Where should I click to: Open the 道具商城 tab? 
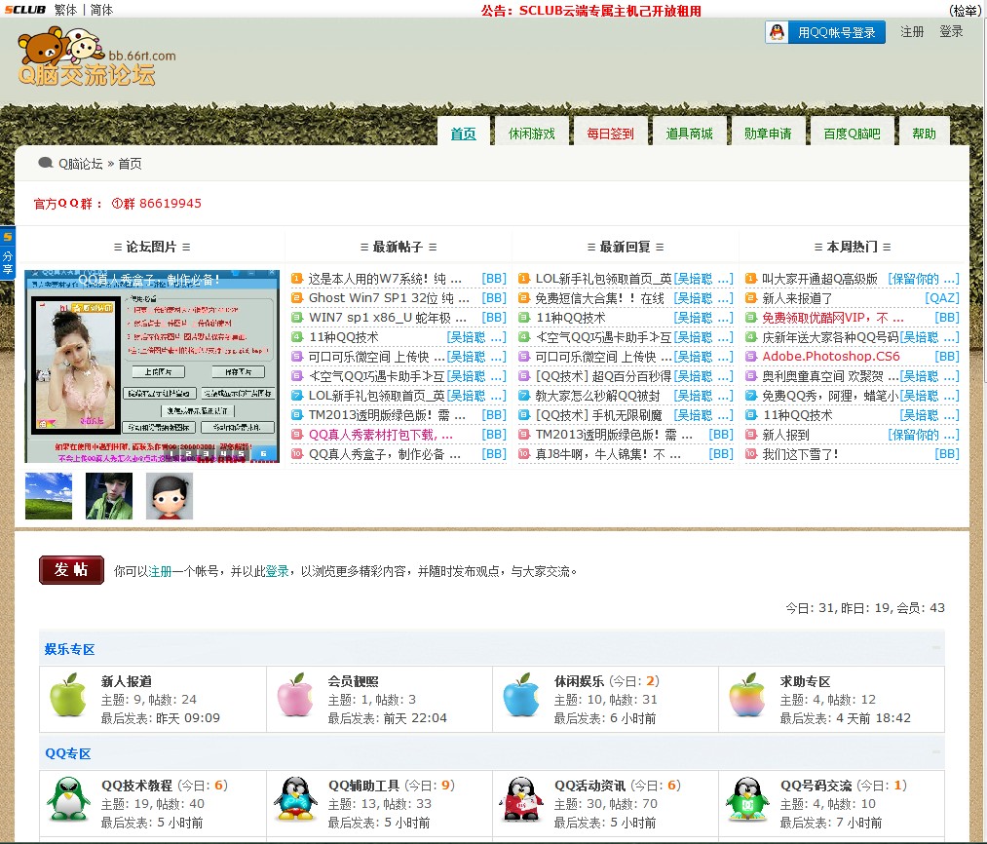(x=689, y=133)
